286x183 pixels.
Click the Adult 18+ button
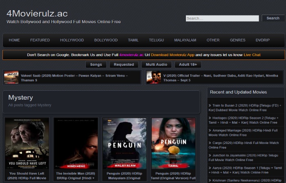188,64
